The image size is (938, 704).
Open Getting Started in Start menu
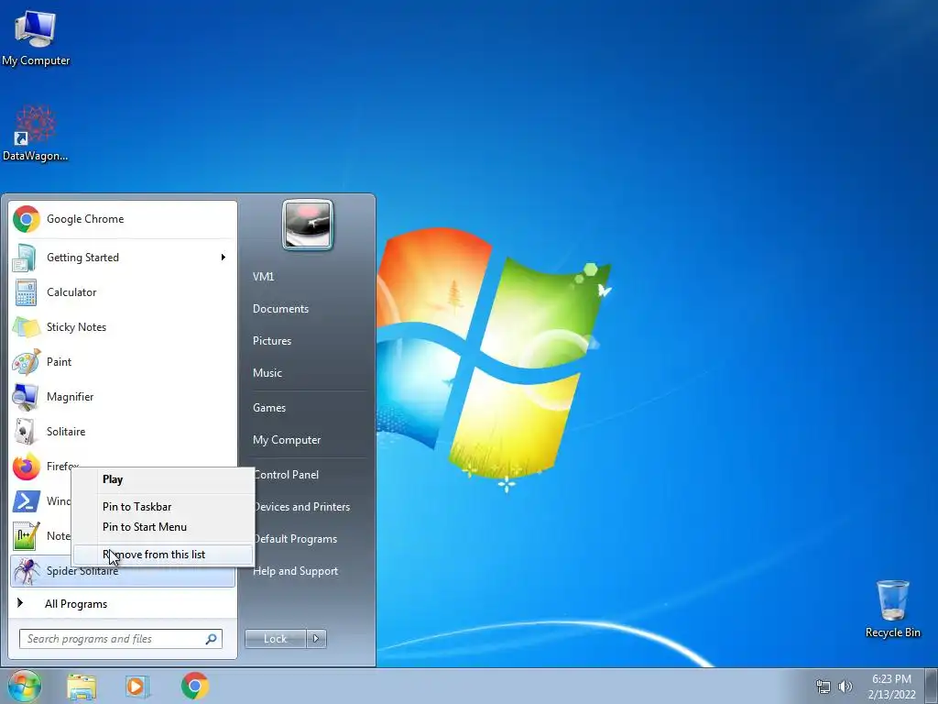(123, 258)
